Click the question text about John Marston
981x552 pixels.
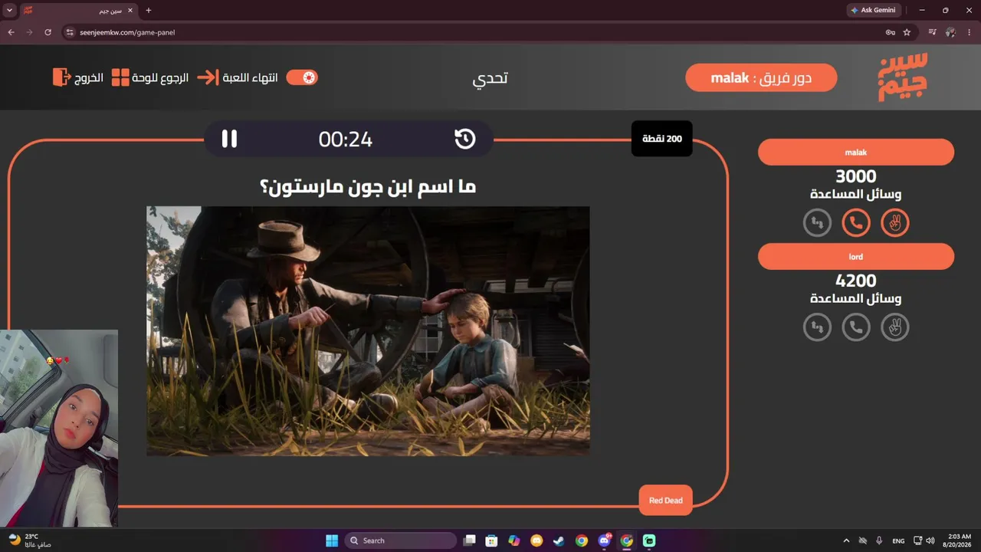[x=368, y=186]
